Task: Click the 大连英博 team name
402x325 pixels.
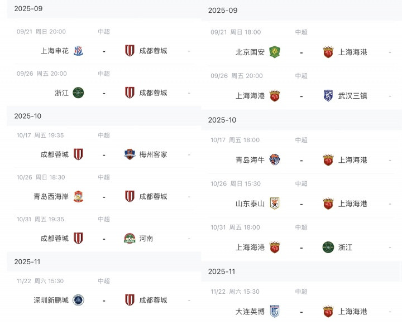Action: point(250,311)
